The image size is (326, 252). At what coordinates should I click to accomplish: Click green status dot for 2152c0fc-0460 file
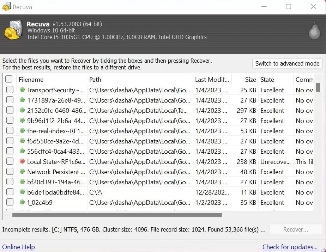(x=22, y=110)
